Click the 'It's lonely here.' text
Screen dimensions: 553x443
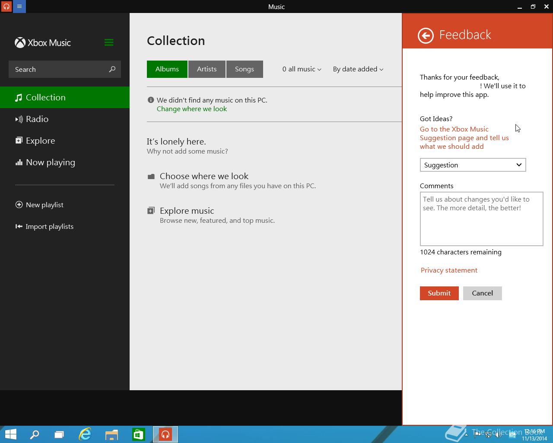click(176, 141)
